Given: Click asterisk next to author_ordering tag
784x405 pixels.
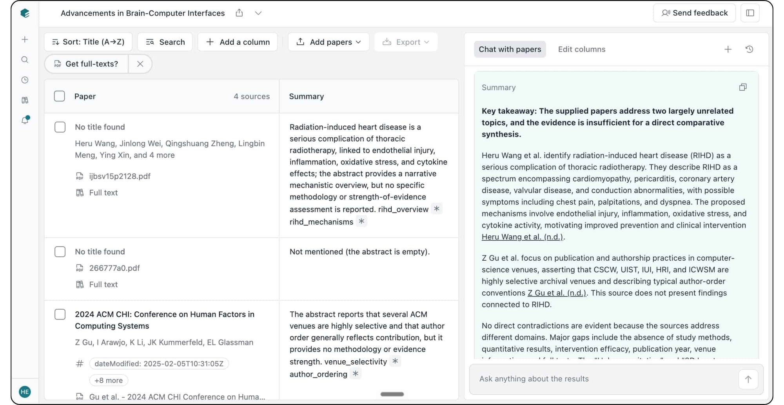Looking at the screenshot, I should point(356,374).
